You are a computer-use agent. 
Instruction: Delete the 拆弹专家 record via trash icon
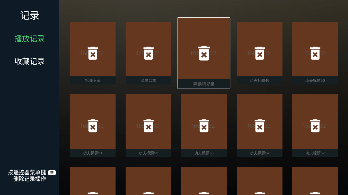coord(93,53)
